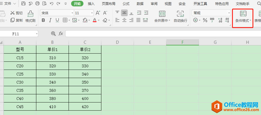Image resolution: width=261 pixels, height=115 pixels.
Task: Select cell containing C30
Action: click(20, 82)
